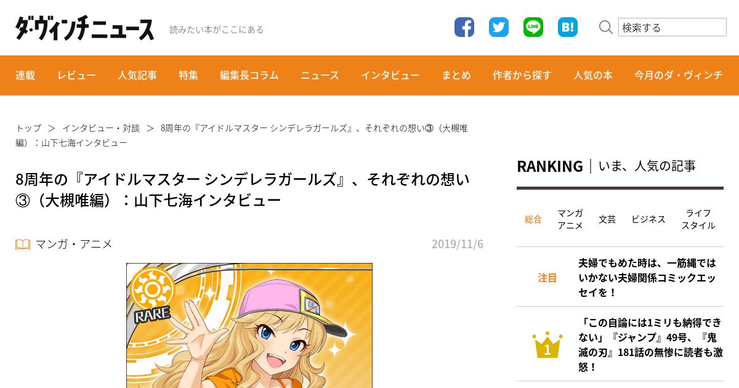The width and height of the screenshot is (739, 388).
Task: Click the トップ breadcrumb link
Action: coord(28,128)
